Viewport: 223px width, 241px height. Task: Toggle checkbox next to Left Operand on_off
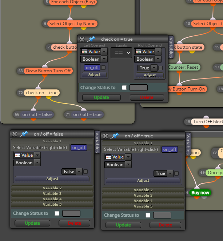(104, 68)
